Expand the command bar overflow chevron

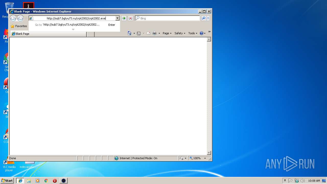point(209,32)
